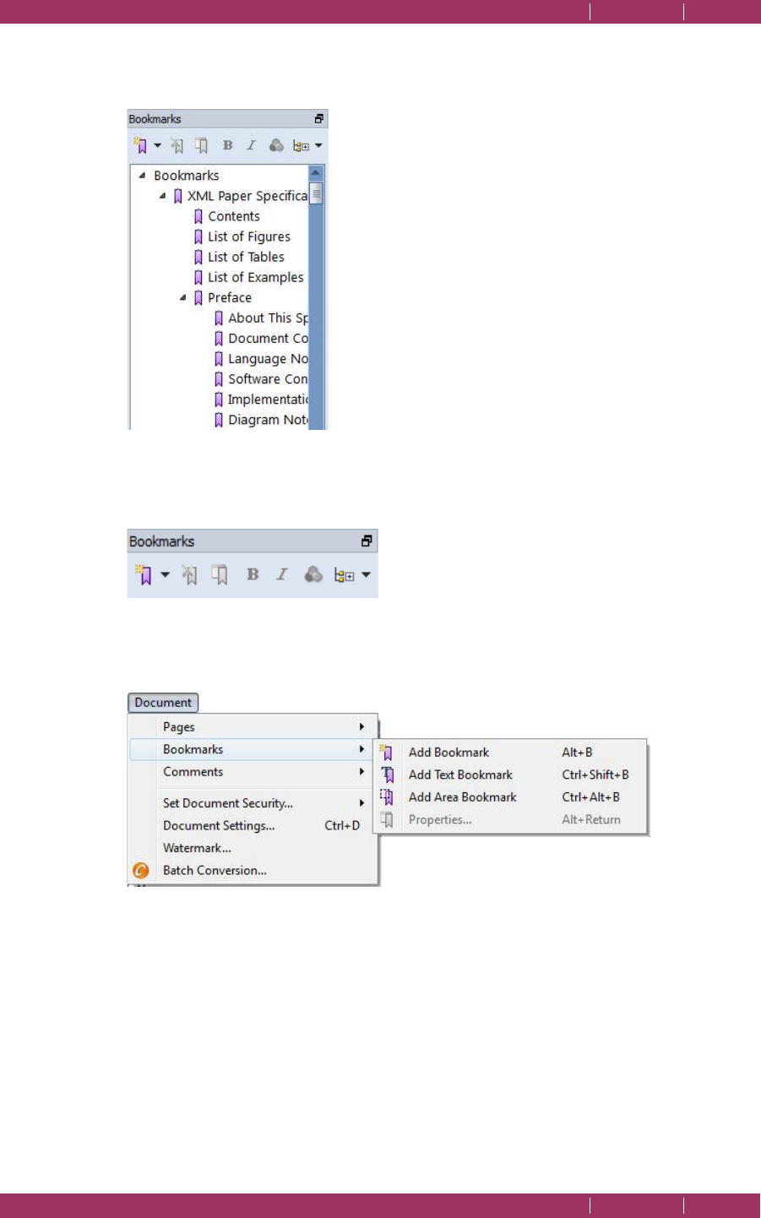This screenshot has width=761, height=1218.
Task: Collapse the XML Paper Specifica node arrow
Action: (x=162, y=195)
